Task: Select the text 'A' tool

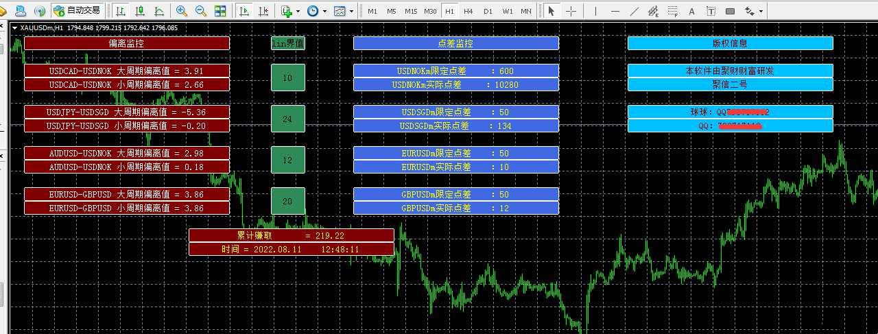Action: (691, 11)
